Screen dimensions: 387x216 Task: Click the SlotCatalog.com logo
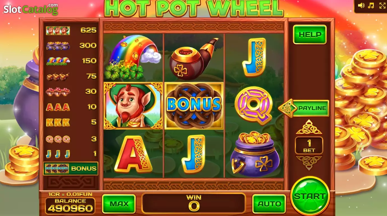pyautogui.click(x=31, y=9)
